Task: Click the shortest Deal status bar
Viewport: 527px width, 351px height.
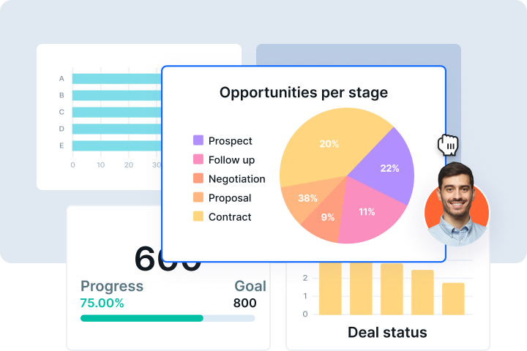Action: pyautogui.click(x=453, y=298)
